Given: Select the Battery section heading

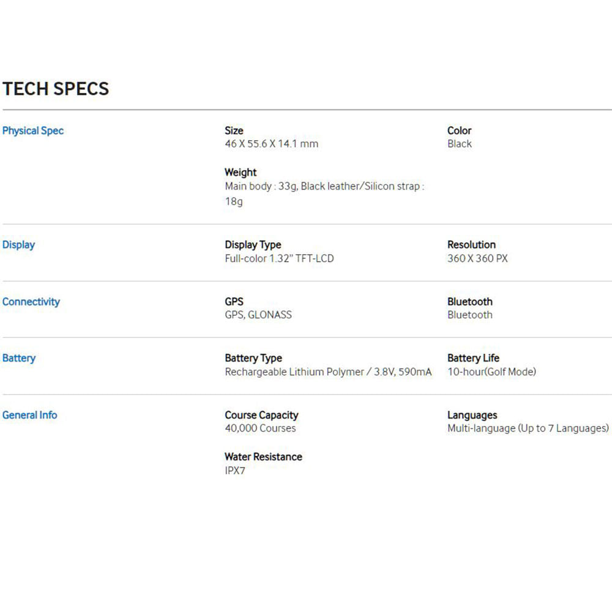Looking at the screenshot, I should point(19,358).
